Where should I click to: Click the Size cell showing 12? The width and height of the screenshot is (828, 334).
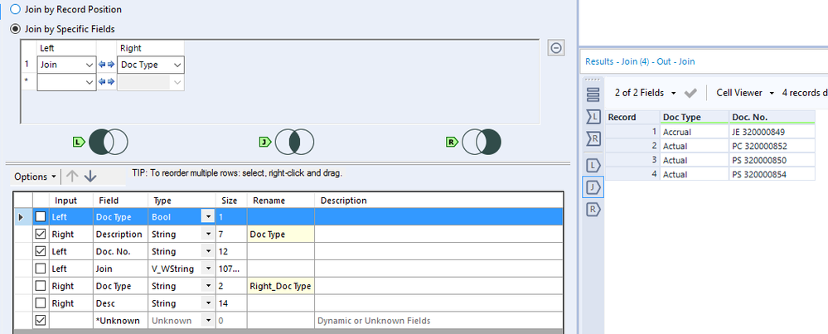point(231,251)
